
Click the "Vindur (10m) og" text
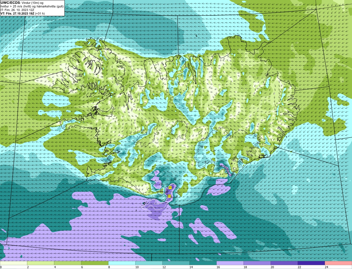click(32, 3)
